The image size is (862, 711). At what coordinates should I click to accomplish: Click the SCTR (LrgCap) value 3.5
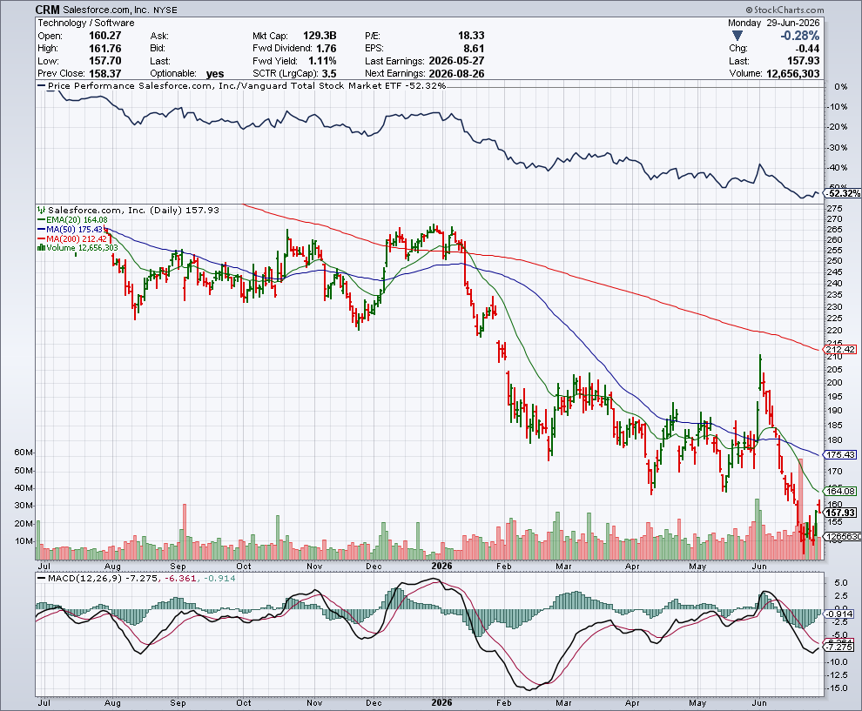(x=329, y=74)
